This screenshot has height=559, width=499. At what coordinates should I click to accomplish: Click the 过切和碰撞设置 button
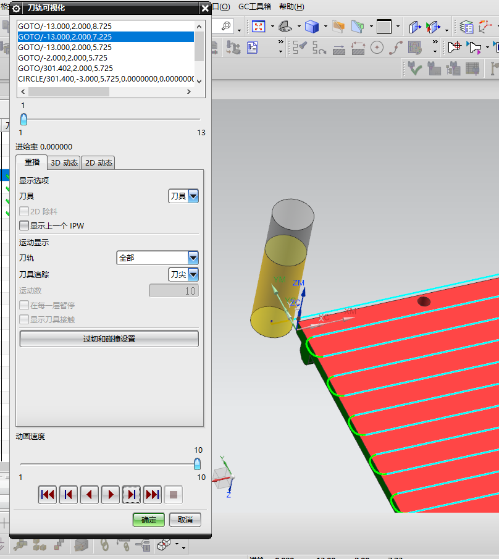109,338
